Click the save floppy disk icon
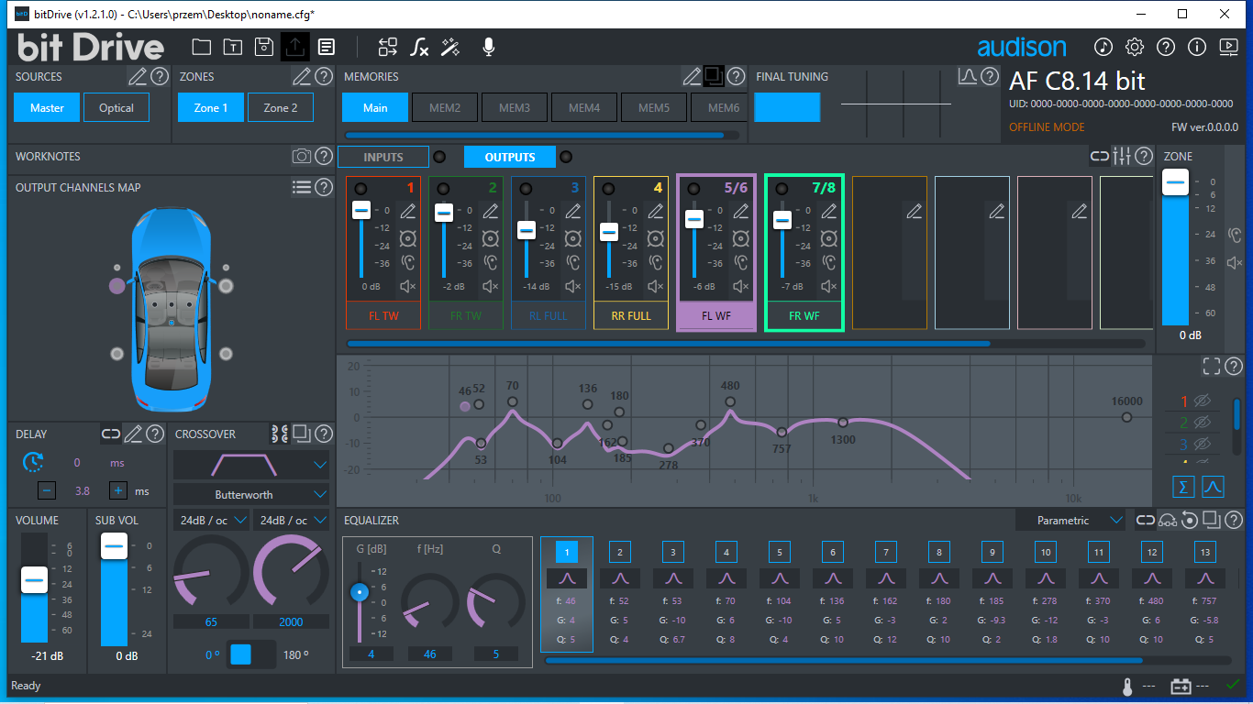The image size is (1253, 704). [x=264, y=47]
